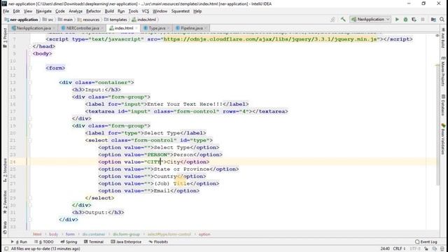Open the Event Log

click(x=426, y=241)
